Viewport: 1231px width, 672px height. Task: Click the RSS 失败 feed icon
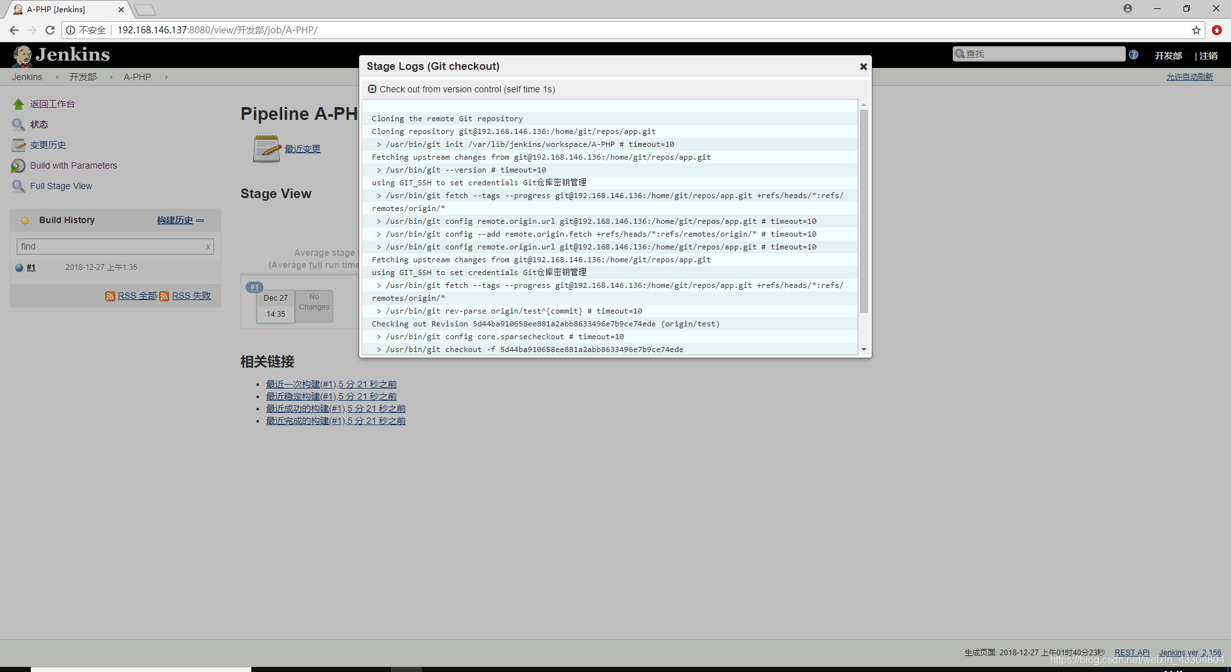pyautogui.click(x=164, y=296)
